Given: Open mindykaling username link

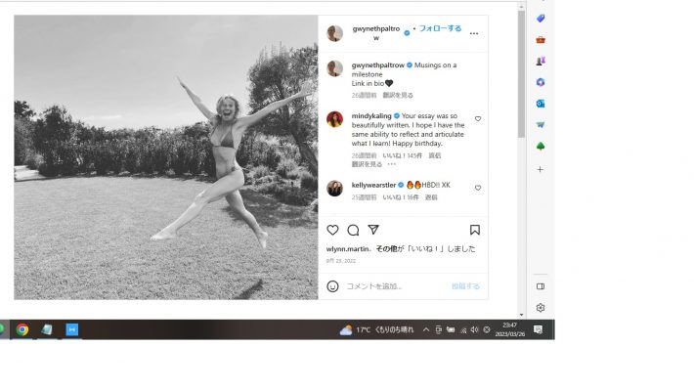Looking at the screenshot, I should (x=371, y=115).
